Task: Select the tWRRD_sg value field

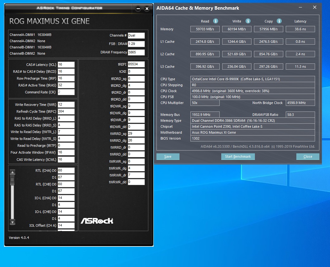Action: coord(136,134)
